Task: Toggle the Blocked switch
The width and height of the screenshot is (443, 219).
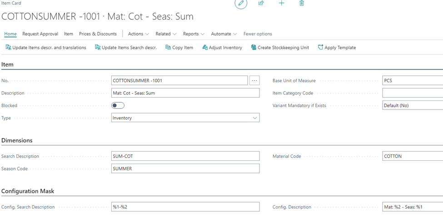Action: (118, 105)
